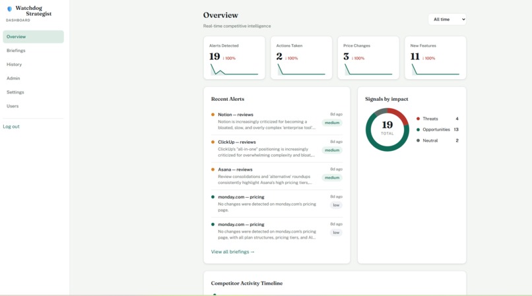
Task: Click the red 100% change under Alerts Detected
Action: pyautogui.click(x=229, y=58)
